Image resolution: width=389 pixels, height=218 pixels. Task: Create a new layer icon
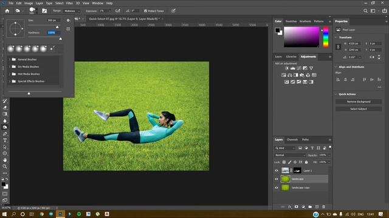[317, 206]
